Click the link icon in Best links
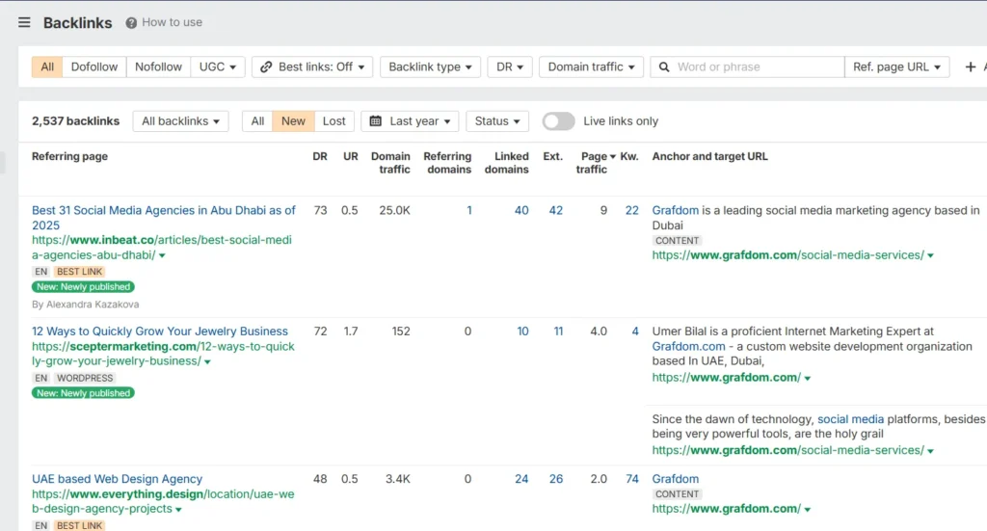The height and width of the screenshot is (531, 987). [x=266, y=66]
